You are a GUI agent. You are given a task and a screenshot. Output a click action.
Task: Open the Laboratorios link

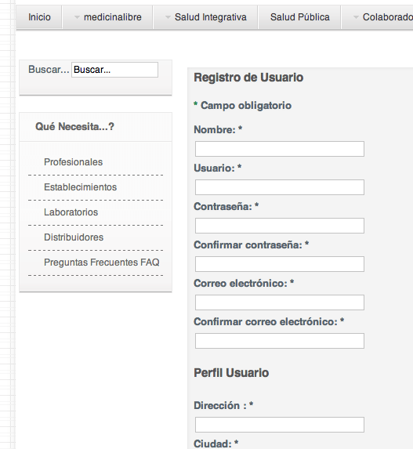pyautogui.click(x=71, y=212)
